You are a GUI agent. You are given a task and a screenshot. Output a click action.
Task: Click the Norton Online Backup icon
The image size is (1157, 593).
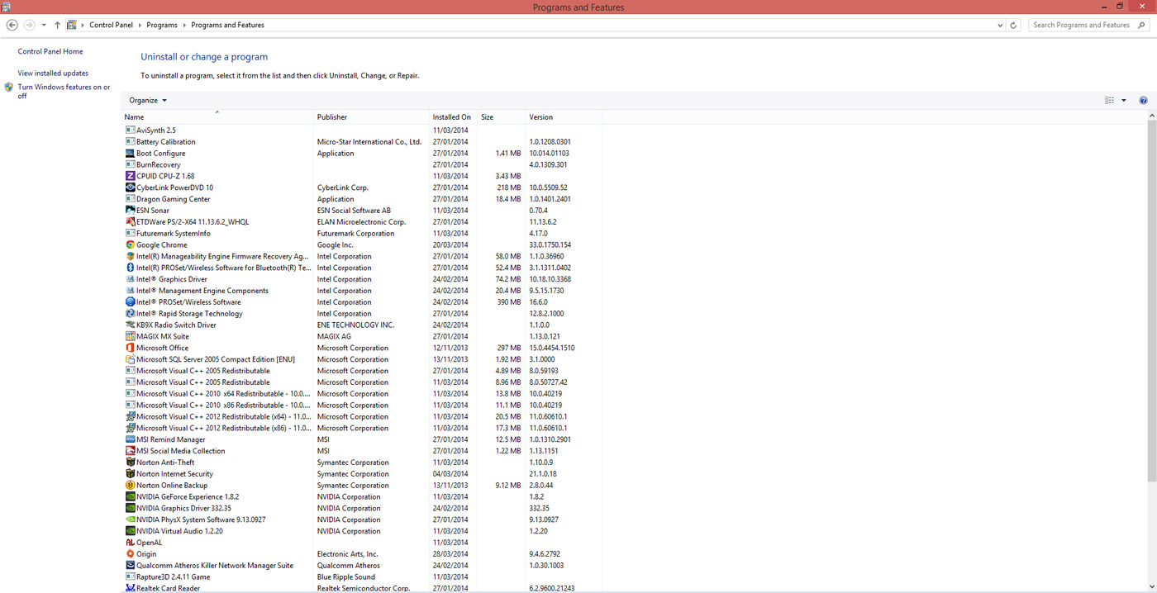click(x=130, y=486)
